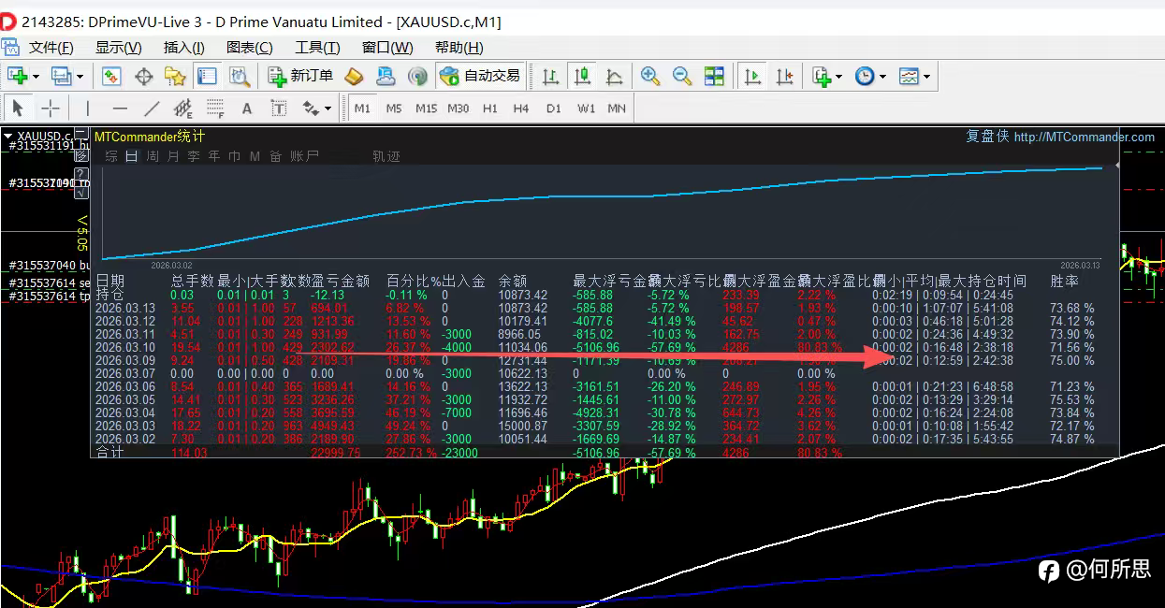Select the arrow cursor tool
The image size is (1165, 608).
(18, 109)
